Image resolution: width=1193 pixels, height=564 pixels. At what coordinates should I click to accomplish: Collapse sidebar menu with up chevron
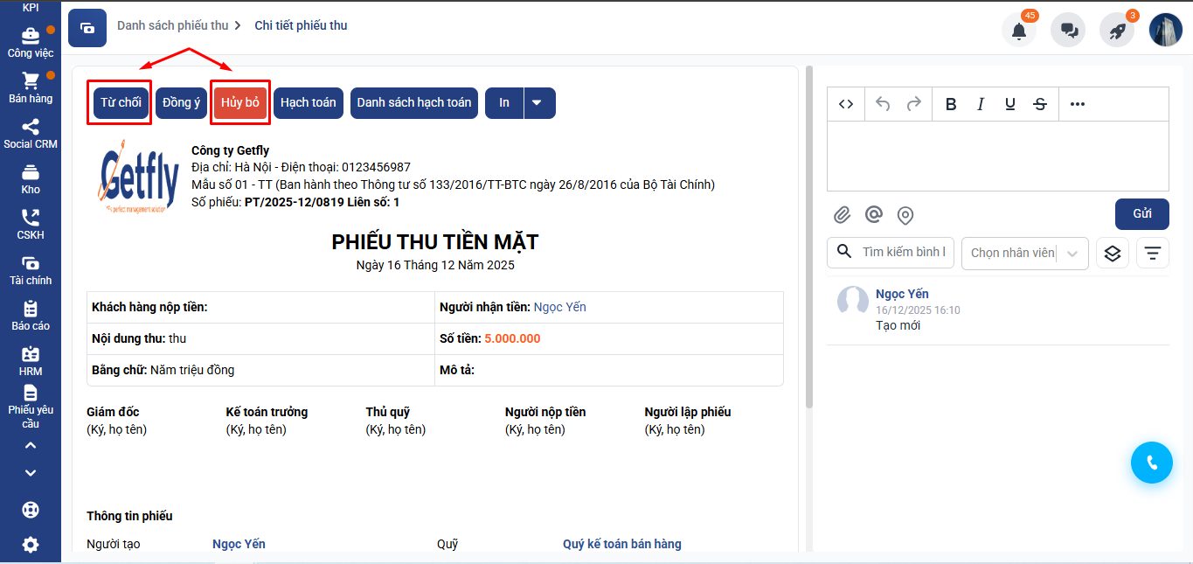31,445
